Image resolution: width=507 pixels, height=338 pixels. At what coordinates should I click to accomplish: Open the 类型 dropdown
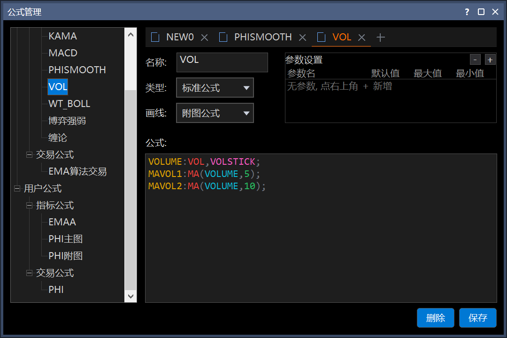pyautogui.click(x=215, y=88)
